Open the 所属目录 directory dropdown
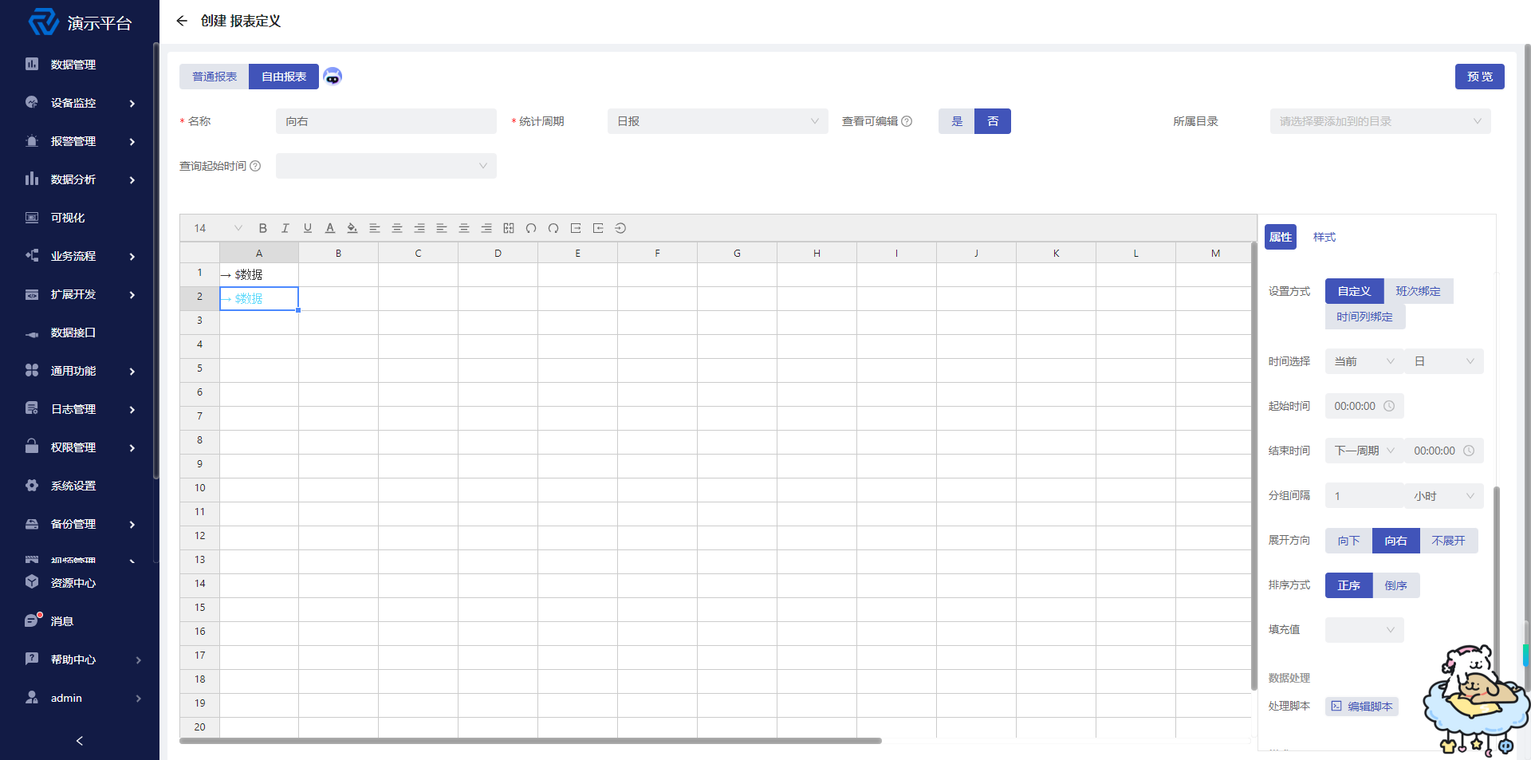The image size is (1531, 760). click(1379, 121)
